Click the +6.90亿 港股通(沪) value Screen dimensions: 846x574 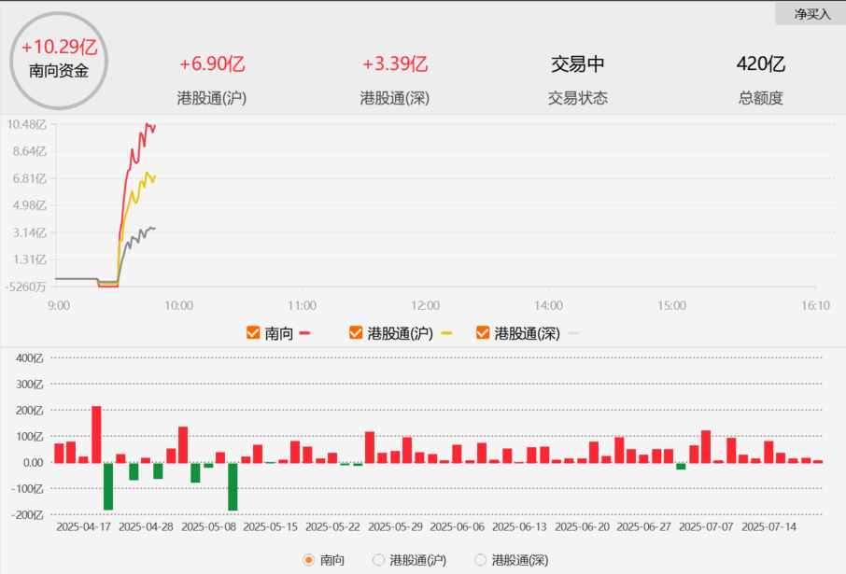click(x=212, y=64)
